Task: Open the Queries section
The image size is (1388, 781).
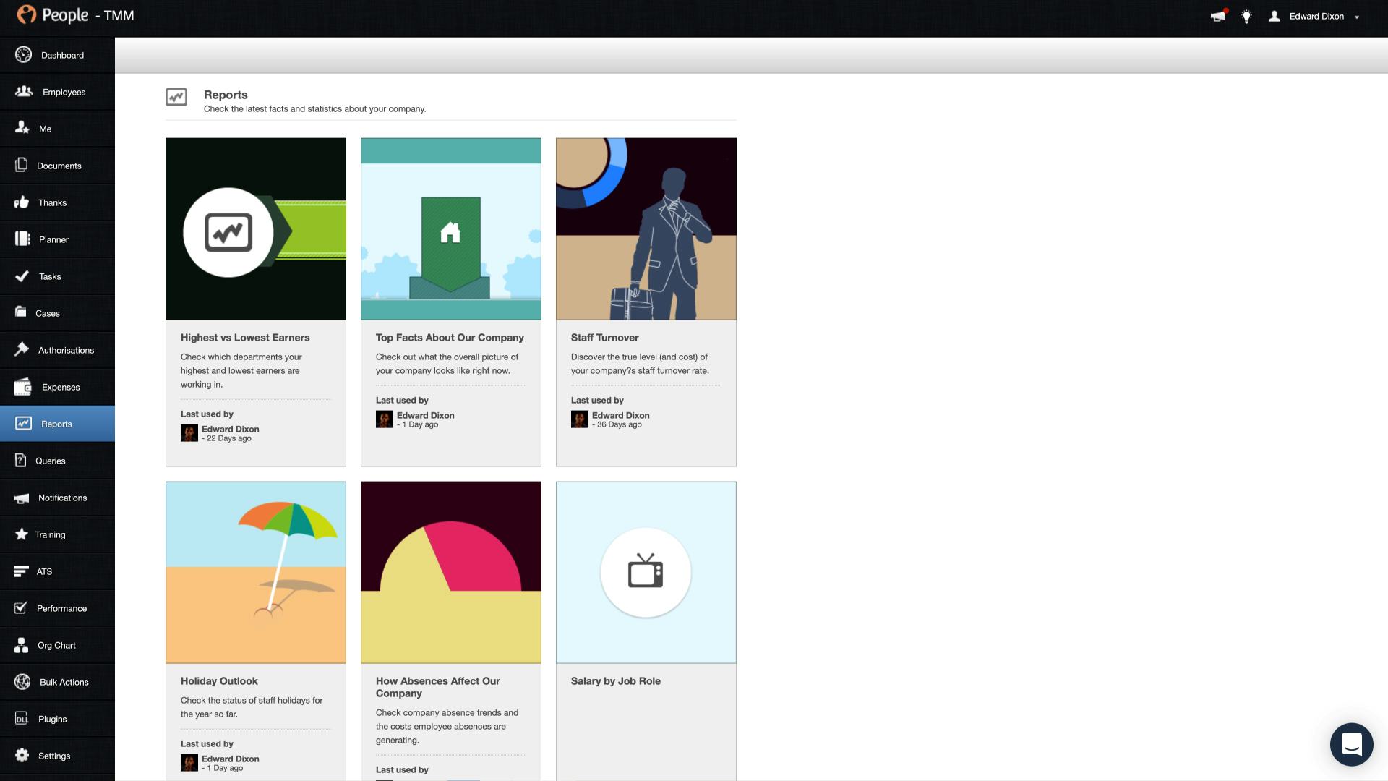Action: click(50, 461)
